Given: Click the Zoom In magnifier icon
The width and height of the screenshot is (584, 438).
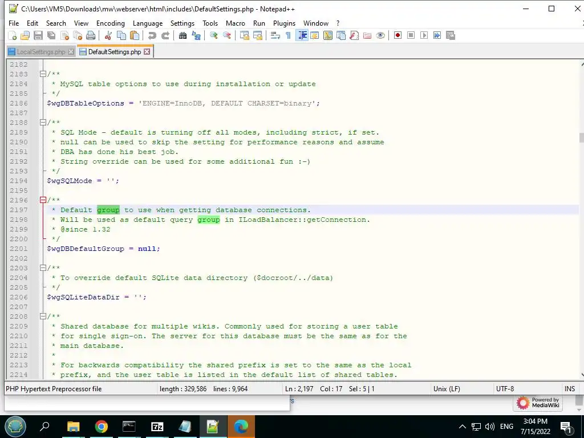Looking at the screenshot, I should 214,35.
